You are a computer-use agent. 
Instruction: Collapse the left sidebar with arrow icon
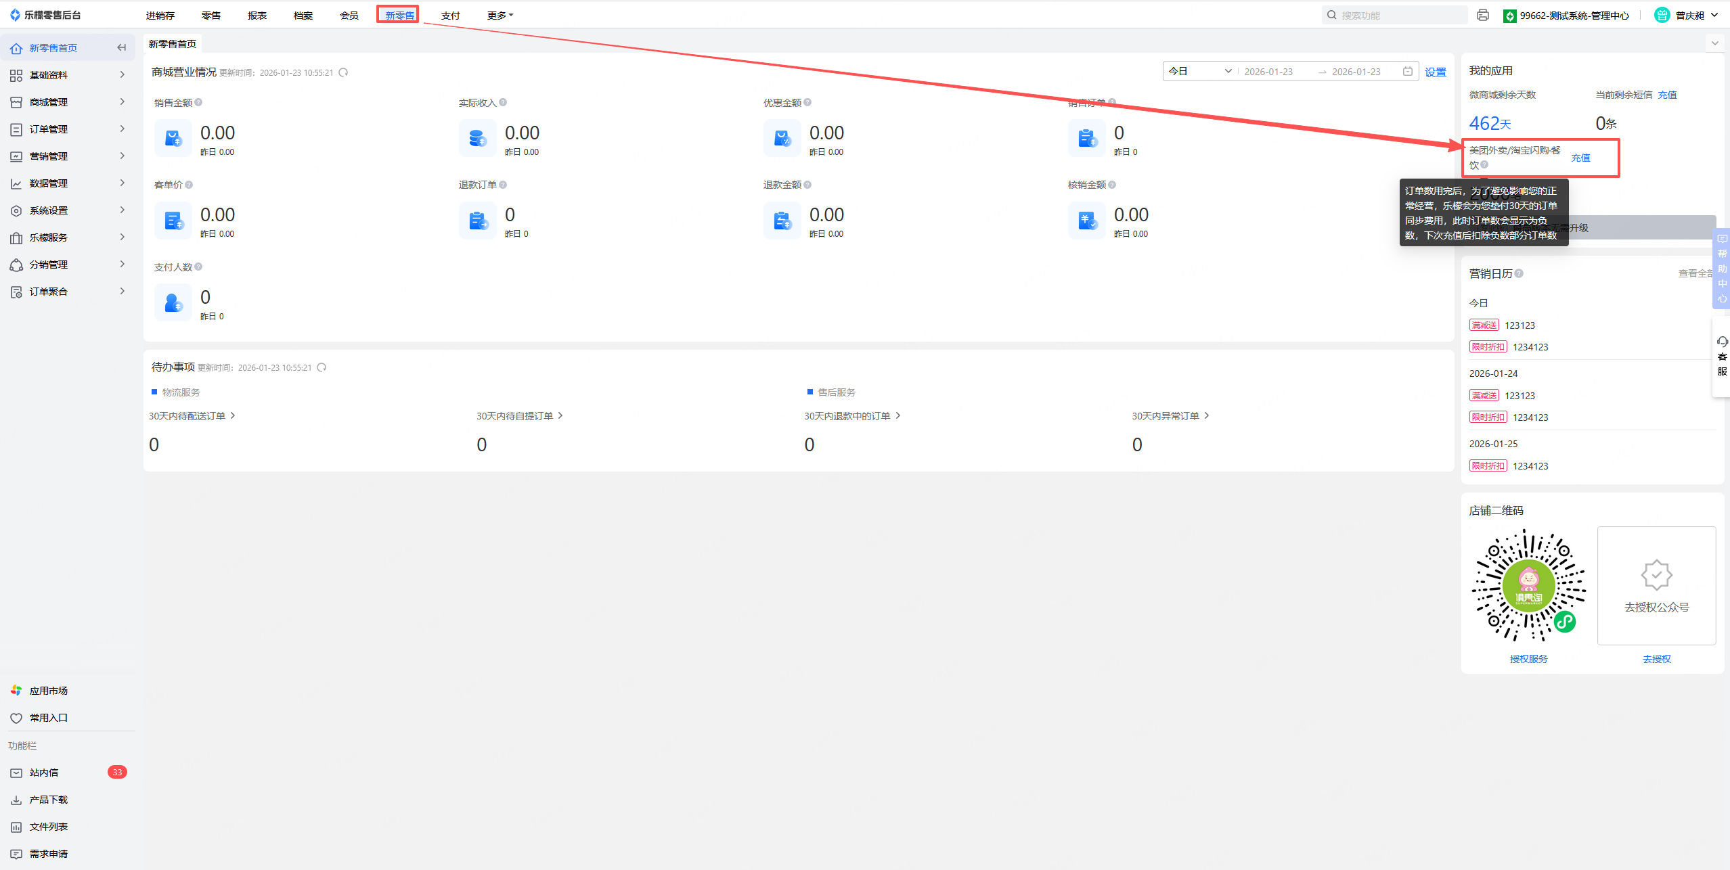(122, 47)
